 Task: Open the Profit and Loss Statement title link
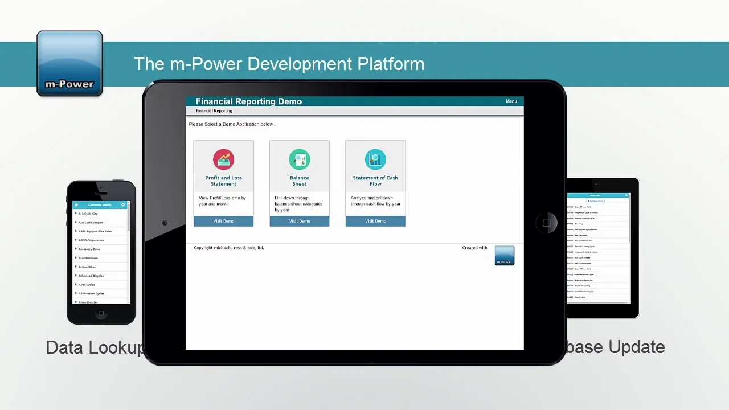[224, 181]
